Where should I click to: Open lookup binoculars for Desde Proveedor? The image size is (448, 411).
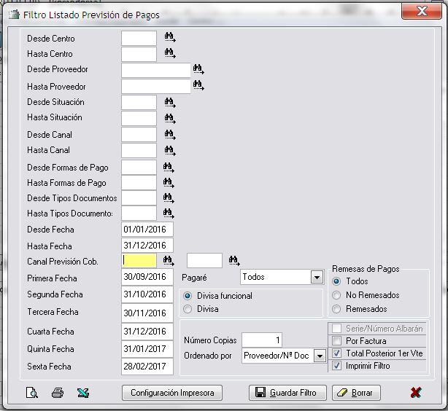(198, 69)
